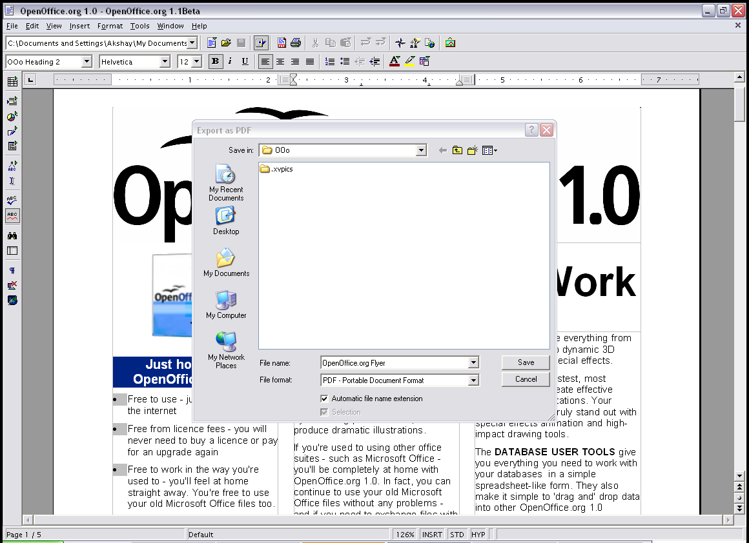Viewport: 749px width, 543px height.
Task: Click the Find binoculars icon
Action: coord(12,236)
